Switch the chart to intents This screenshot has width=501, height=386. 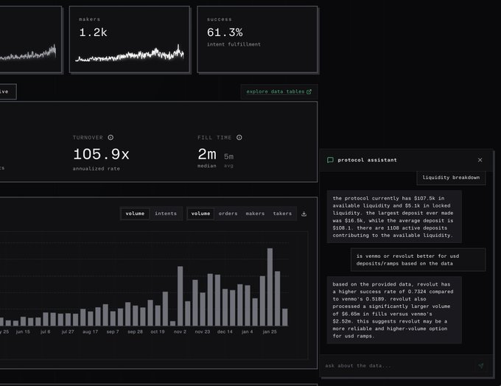coord(166,214)
